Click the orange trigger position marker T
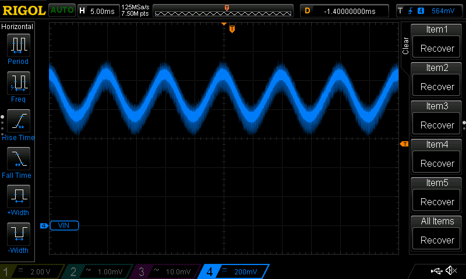Screen dimensions: 466x279 coord(232,29)
